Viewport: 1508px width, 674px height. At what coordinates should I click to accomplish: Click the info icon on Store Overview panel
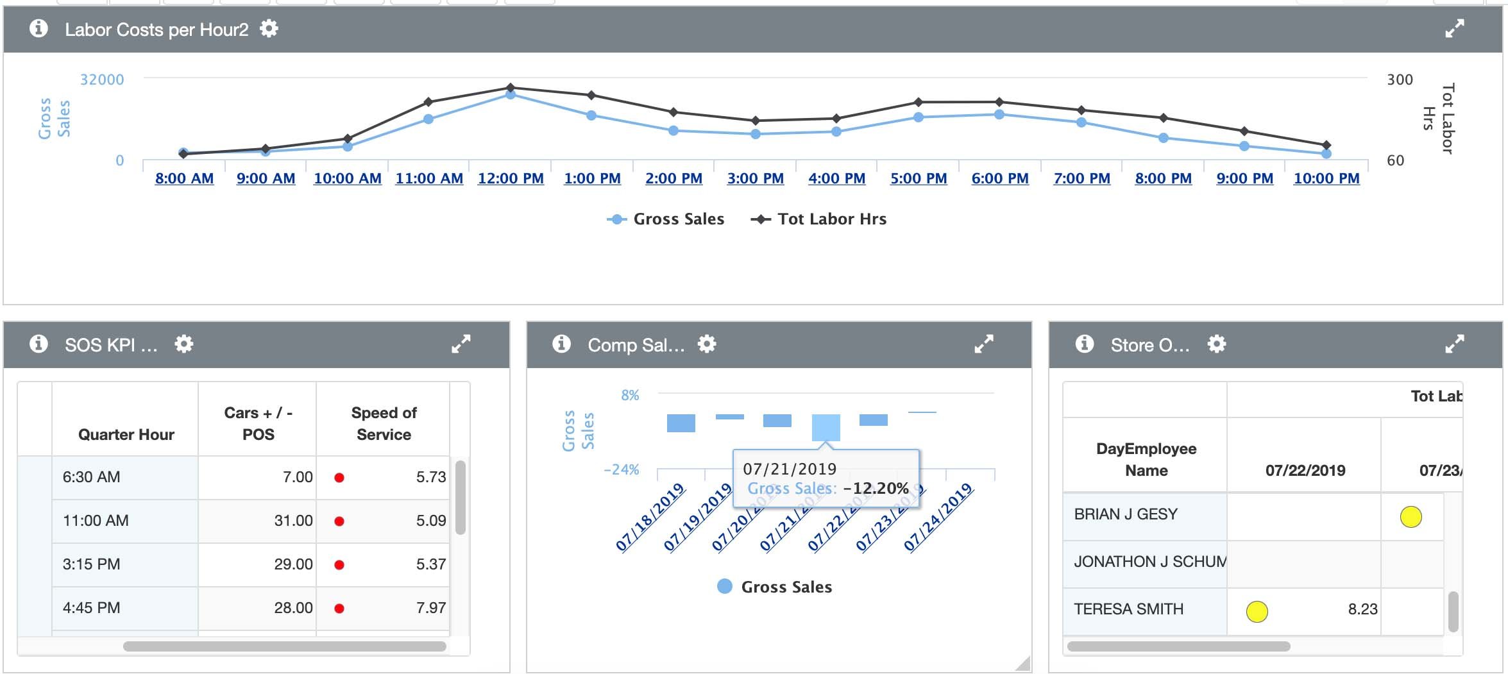[1084, 344]
